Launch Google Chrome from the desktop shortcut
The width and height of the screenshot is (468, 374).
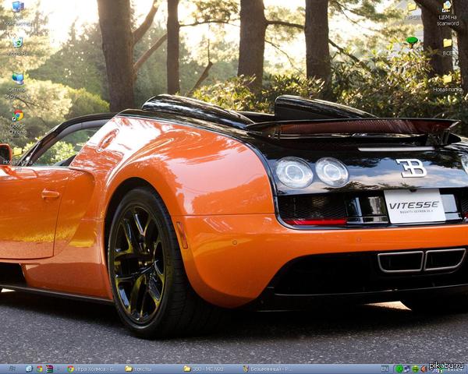(17, 116)
